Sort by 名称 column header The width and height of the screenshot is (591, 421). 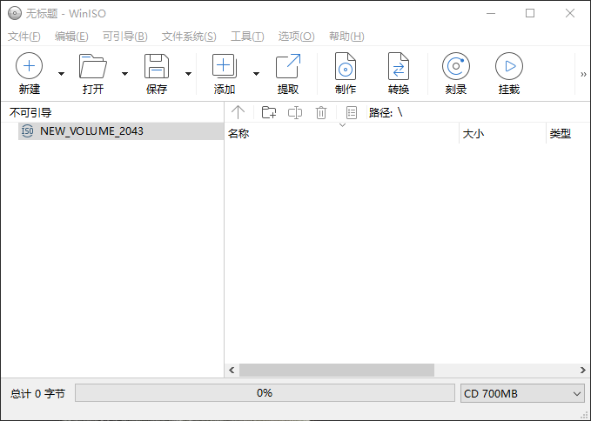(342, 133)
